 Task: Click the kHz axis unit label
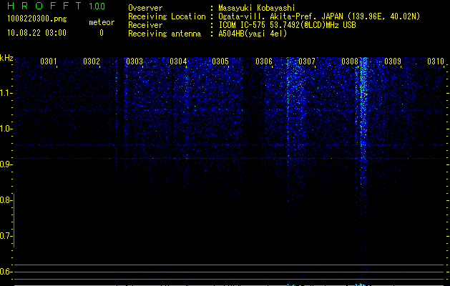point(6,58)
